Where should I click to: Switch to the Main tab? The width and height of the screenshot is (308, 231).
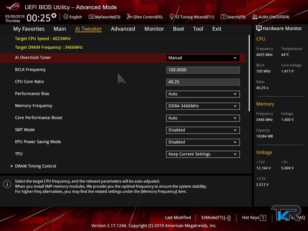coord(60,29)
